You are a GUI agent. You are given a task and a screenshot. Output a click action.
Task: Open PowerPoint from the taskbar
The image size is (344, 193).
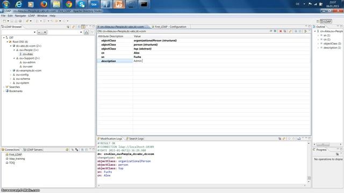[119, 4]
